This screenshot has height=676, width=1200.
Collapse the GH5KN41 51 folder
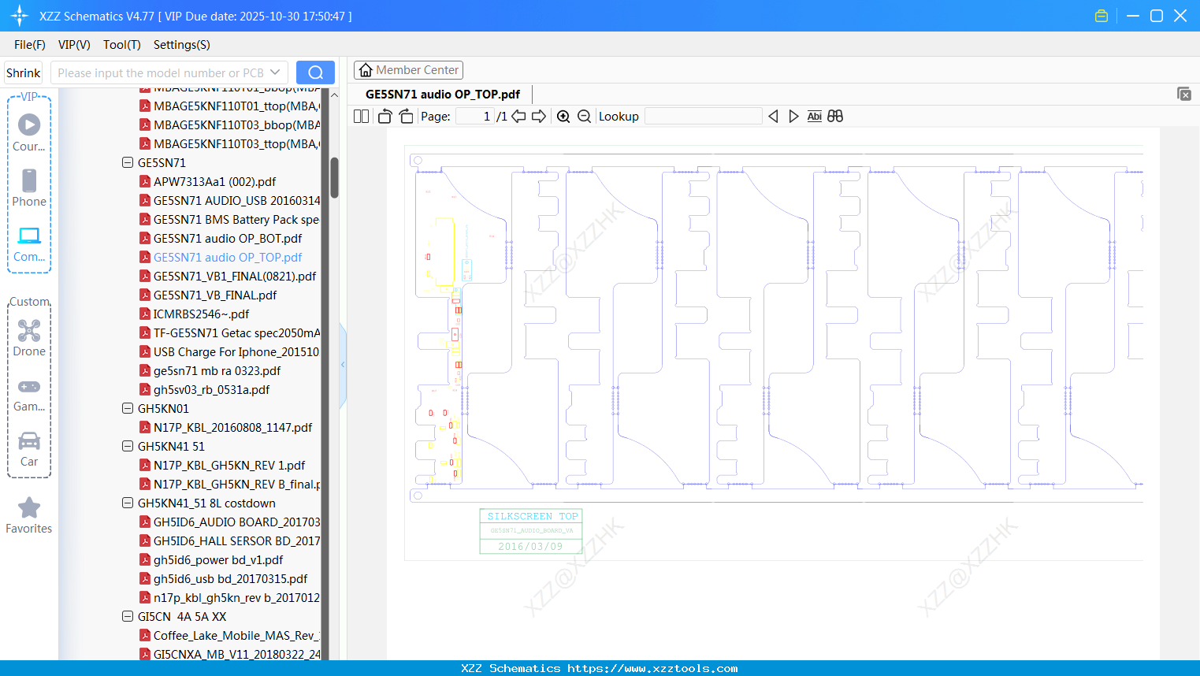[x=128, y=446]
